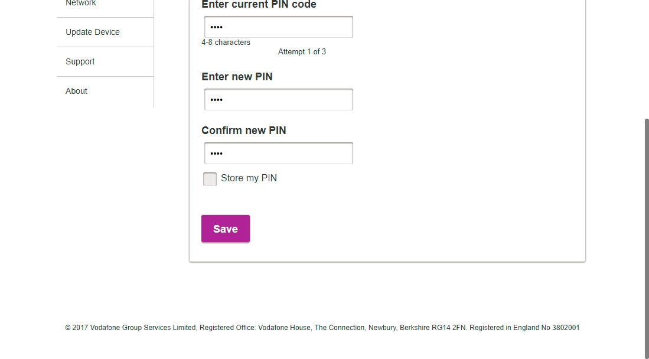
Task: Select the partially visible Network menu item
Action: (81, 4)
